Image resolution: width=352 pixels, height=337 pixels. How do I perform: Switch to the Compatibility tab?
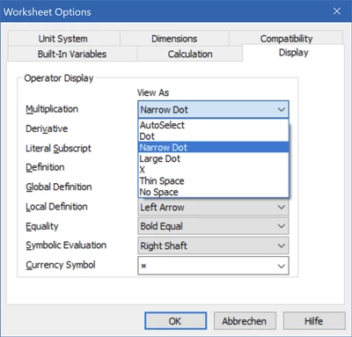click(286, 39)
